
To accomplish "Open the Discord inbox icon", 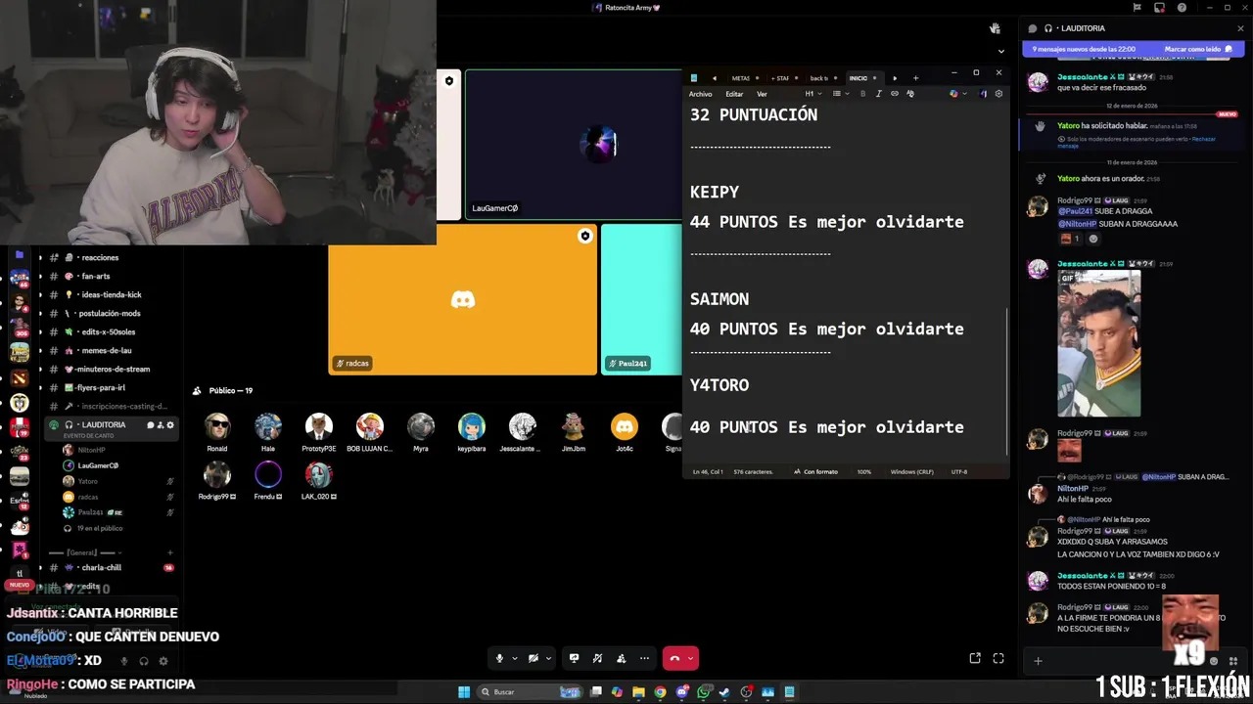I will pos(1160,8).
